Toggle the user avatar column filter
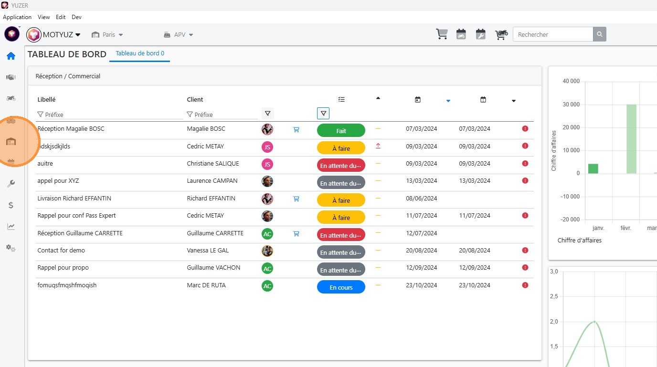The height and width of the screenshot is (367, 657). point(267,114)
